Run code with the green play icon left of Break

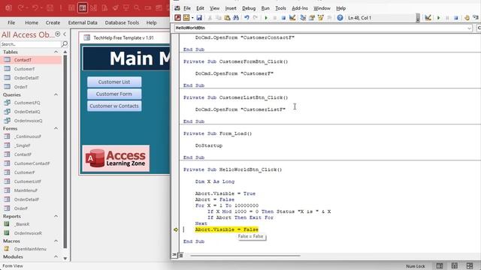point(266,18)
